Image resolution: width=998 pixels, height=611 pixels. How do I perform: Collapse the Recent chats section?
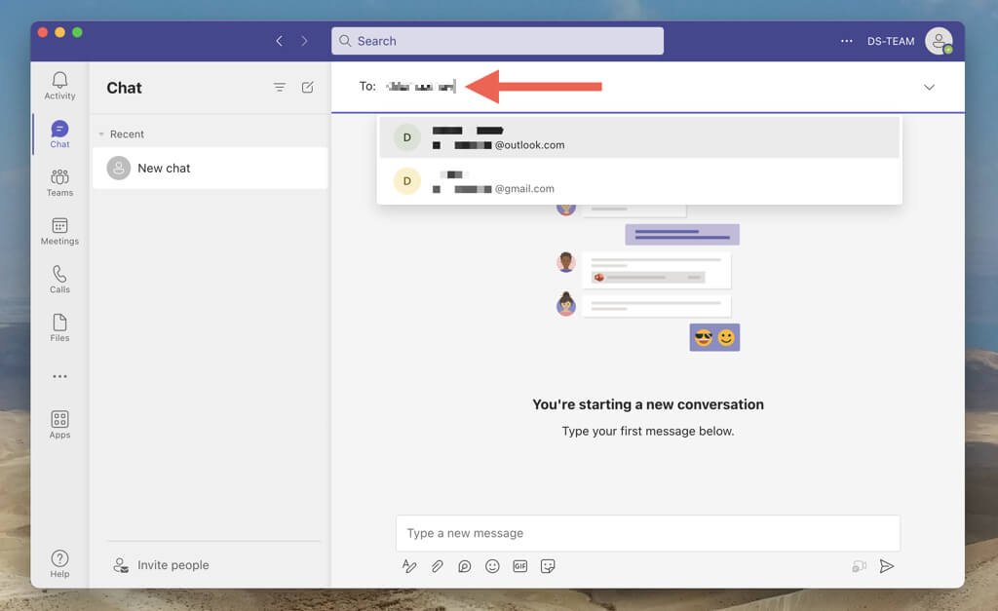tap(101, 134)
